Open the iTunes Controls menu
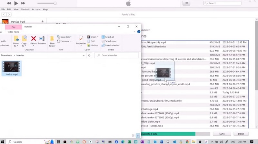Viewport: 258px width, 144px height. tap(25, 9)
